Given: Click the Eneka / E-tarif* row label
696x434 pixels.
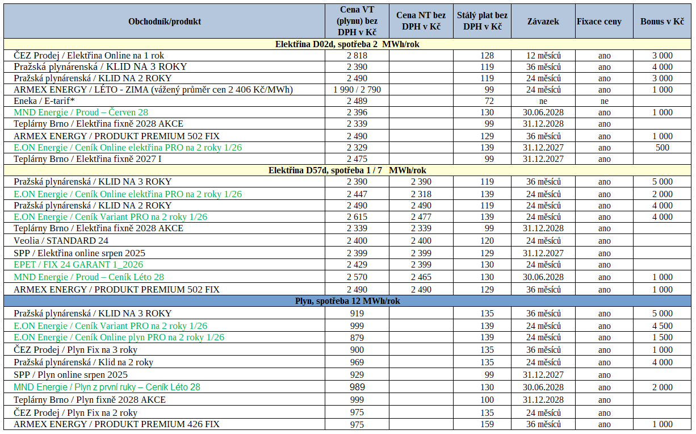Looking at the screenshot, I should [x=44, y=101].
